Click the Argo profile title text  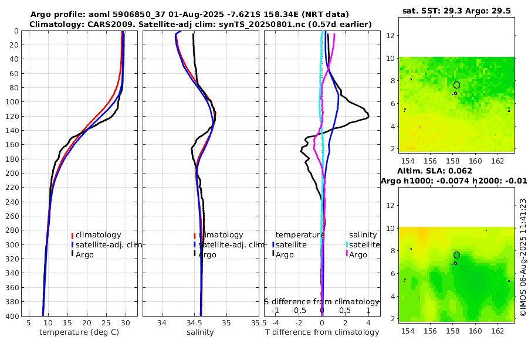(x=189, y=15)
